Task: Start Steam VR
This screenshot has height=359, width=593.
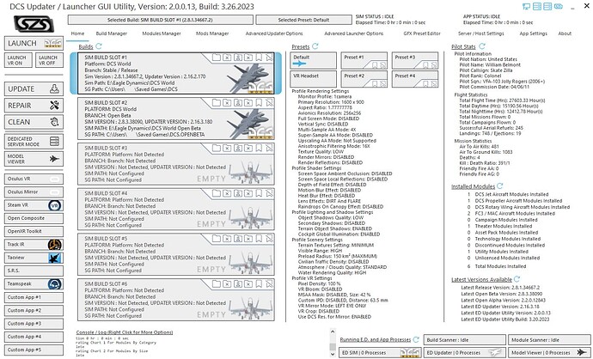Action: (x=34, y=205)
